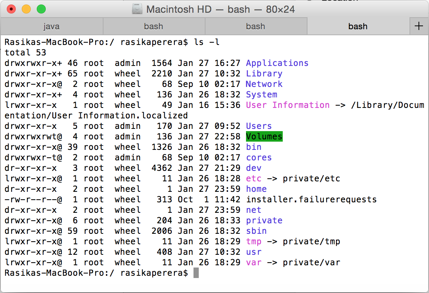Click the home directory name
The width and height of the screenshot is (429, 293).
(256, 189)
